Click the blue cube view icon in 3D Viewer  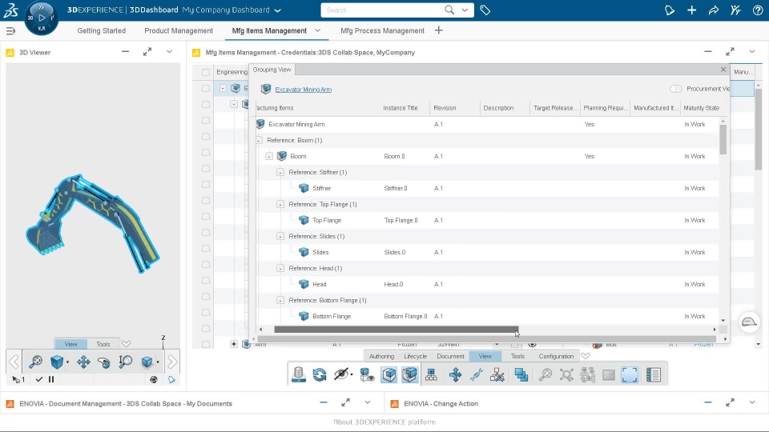coord(57,362)
